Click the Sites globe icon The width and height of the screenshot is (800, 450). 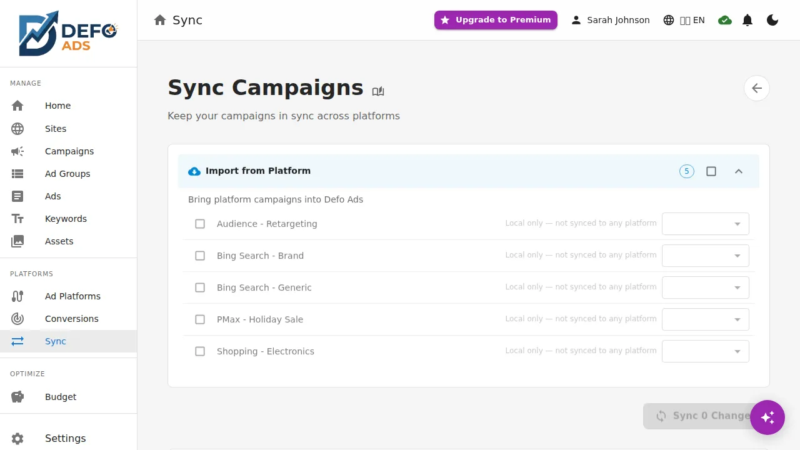tap(17, 129)
